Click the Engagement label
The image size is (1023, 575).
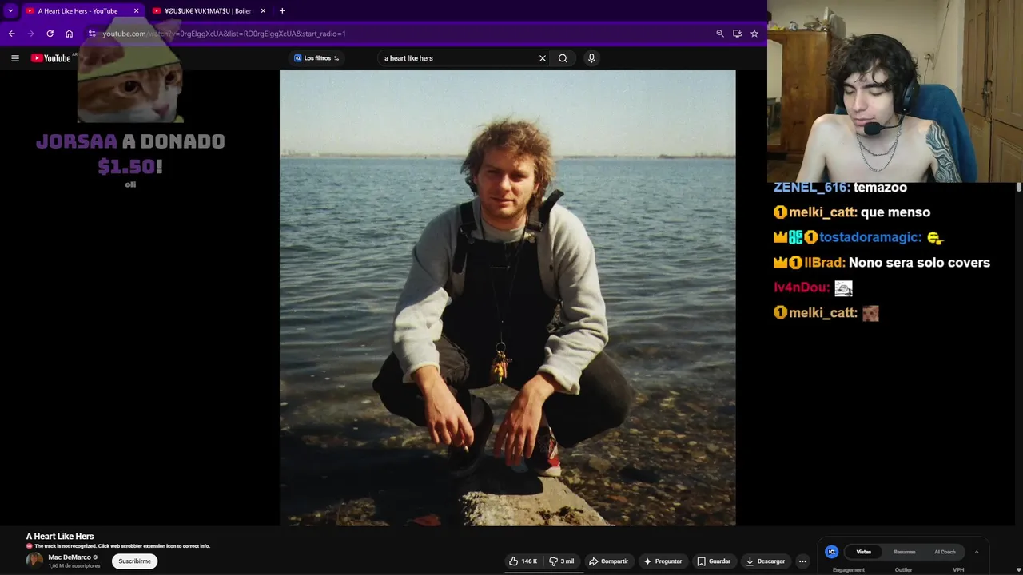point(849,570)
